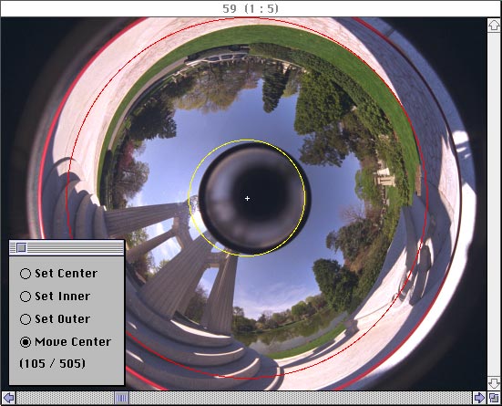Viewport: 502px width, 406px height.
Task: Click the scroll down arrow
Action: (494, 383)
